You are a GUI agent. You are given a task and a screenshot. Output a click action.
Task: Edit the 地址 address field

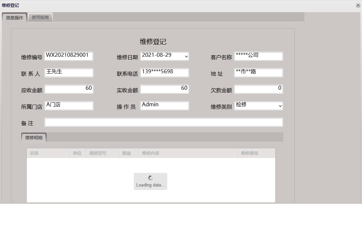pyautogui.click(x=258, y=73)
